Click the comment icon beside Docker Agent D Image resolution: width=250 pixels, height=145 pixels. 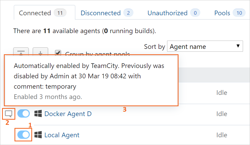pos(9,114)
